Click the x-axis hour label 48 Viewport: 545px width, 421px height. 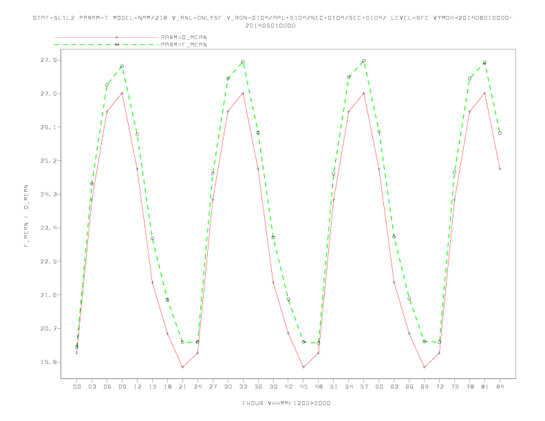pyautogui.click(x=319, y=387)
